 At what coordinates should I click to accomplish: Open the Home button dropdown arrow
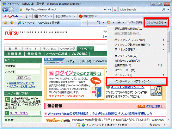point(103,22)
